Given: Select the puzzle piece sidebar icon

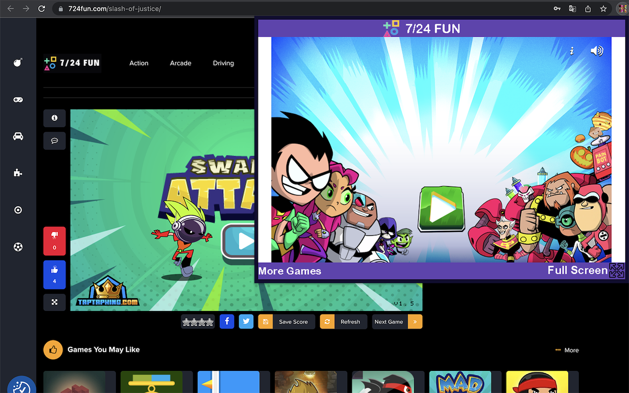Looking at the screenshot, I should pyautogui.click(x=18, y=173).
